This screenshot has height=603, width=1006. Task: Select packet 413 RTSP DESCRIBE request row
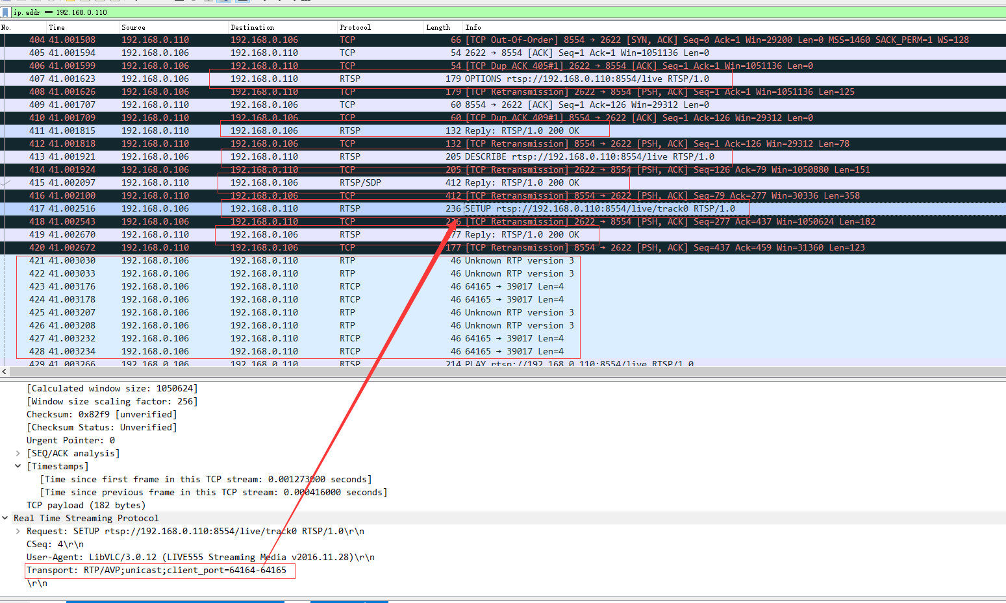[x=503, y=156]
